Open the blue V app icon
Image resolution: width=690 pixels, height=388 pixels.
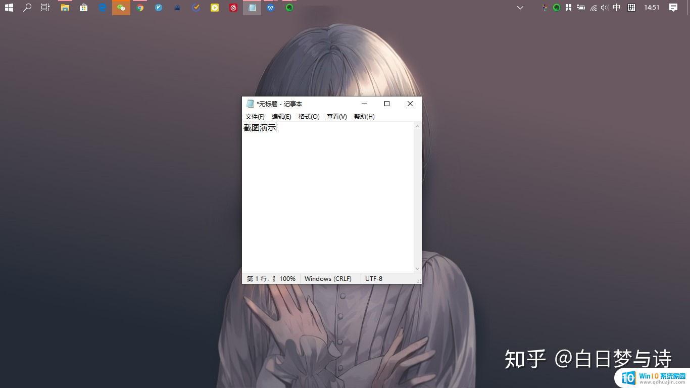click(159, 8)
